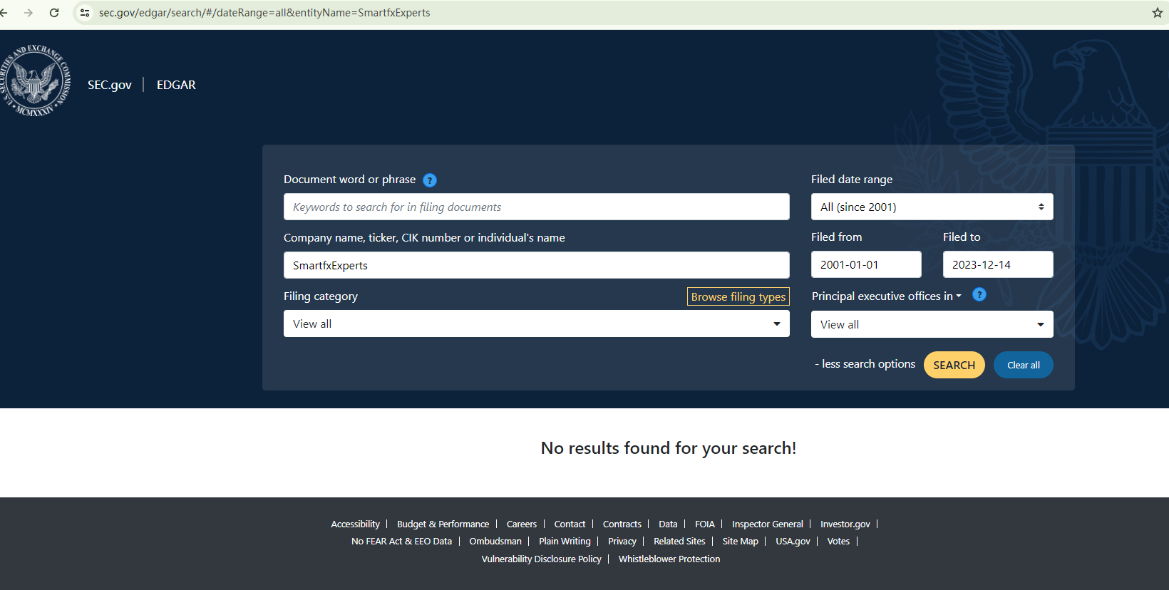1169x590 pixels.
Task: Open Browse filing types
Action: [x=738, y=296]
